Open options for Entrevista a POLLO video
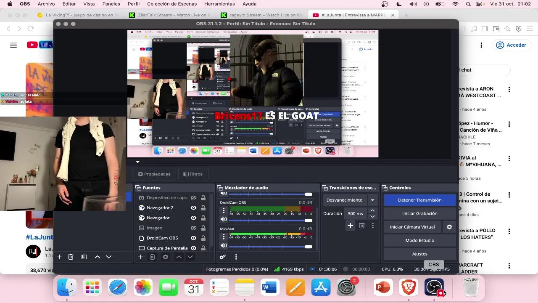This screenshot has height=303, width=538. tap(509, 231)
